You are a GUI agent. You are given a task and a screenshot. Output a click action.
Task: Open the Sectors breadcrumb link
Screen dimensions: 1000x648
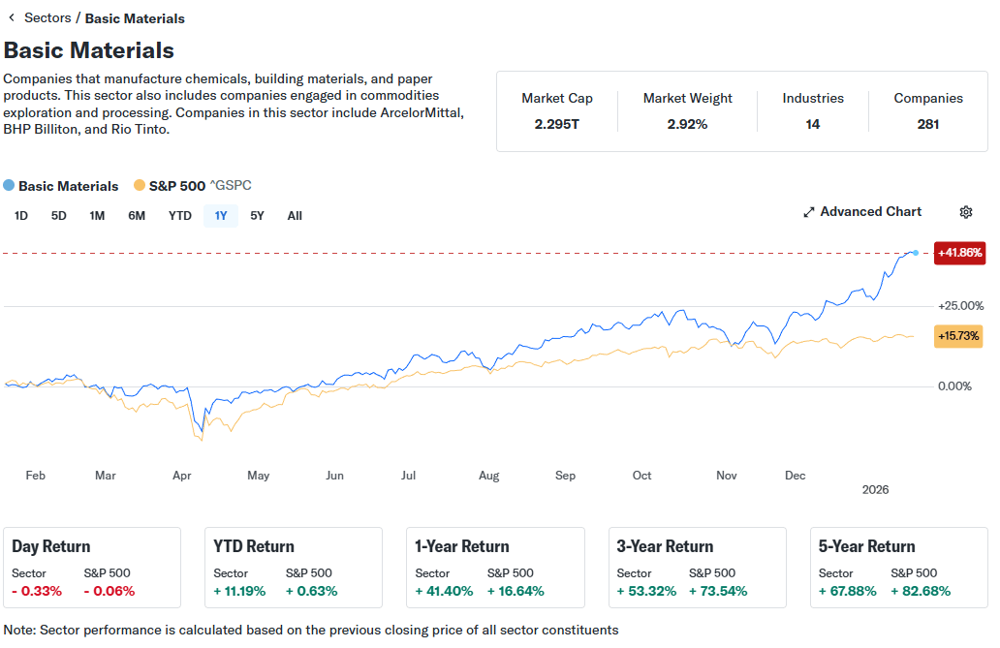(47, 17)
